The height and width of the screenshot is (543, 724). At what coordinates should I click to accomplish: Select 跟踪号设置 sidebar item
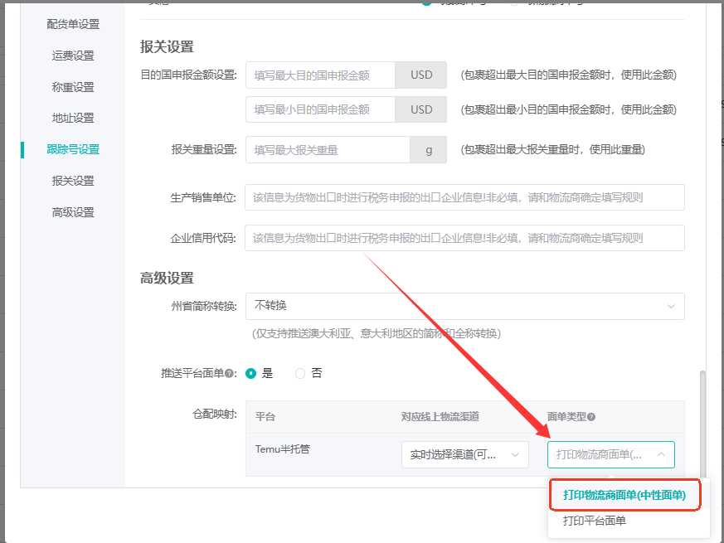pyautogui.click(x=73, y=149)
